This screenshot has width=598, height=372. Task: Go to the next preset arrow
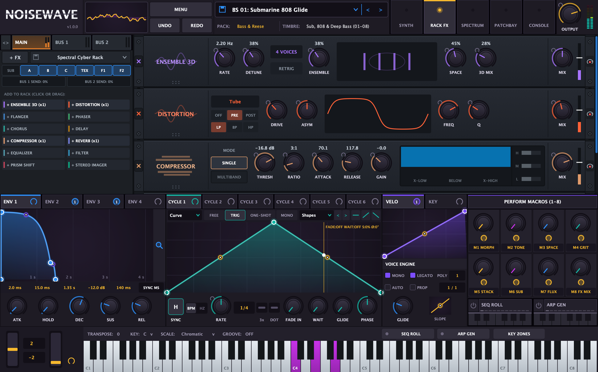pos(380,10)
